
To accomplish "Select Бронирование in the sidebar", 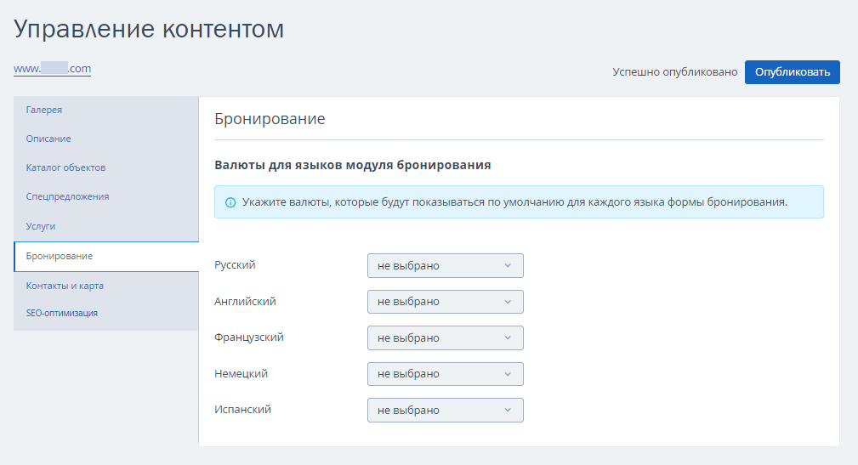I will tap(106, 256).
